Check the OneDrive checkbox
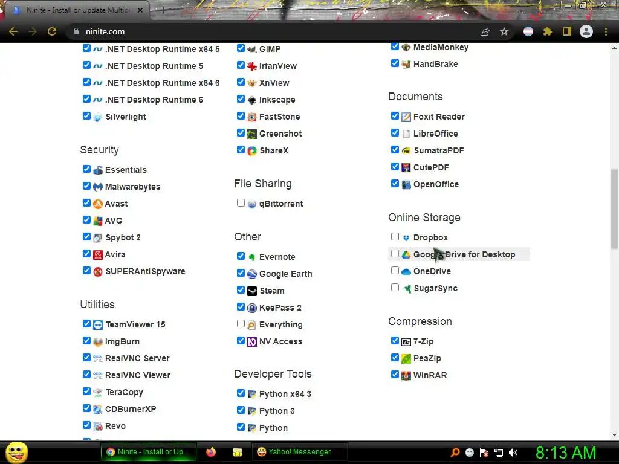This screenshot has width=619, height=464. coord(395,271)
